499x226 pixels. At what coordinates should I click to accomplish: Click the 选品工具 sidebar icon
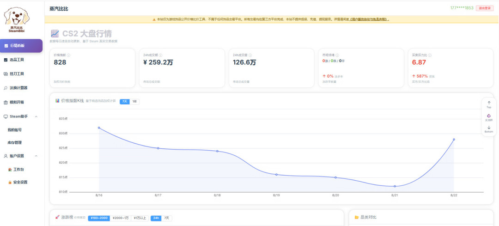click(x=6, y=60)
